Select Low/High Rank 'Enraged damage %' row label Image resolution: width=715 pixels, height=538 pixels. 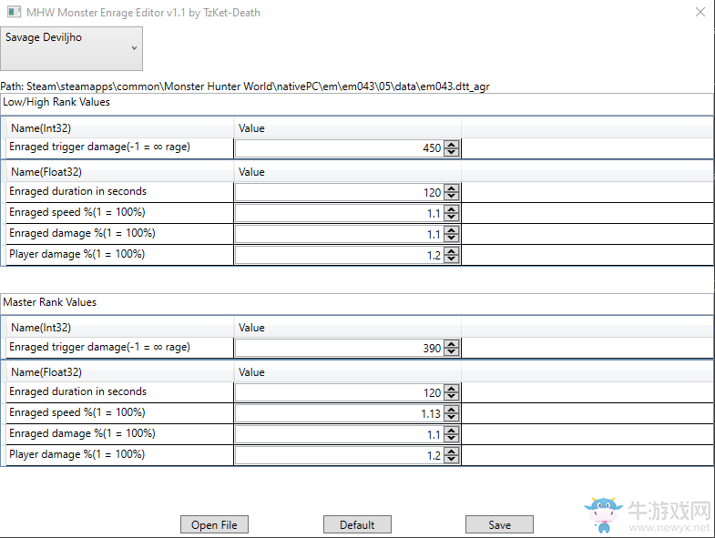(82, 233)
